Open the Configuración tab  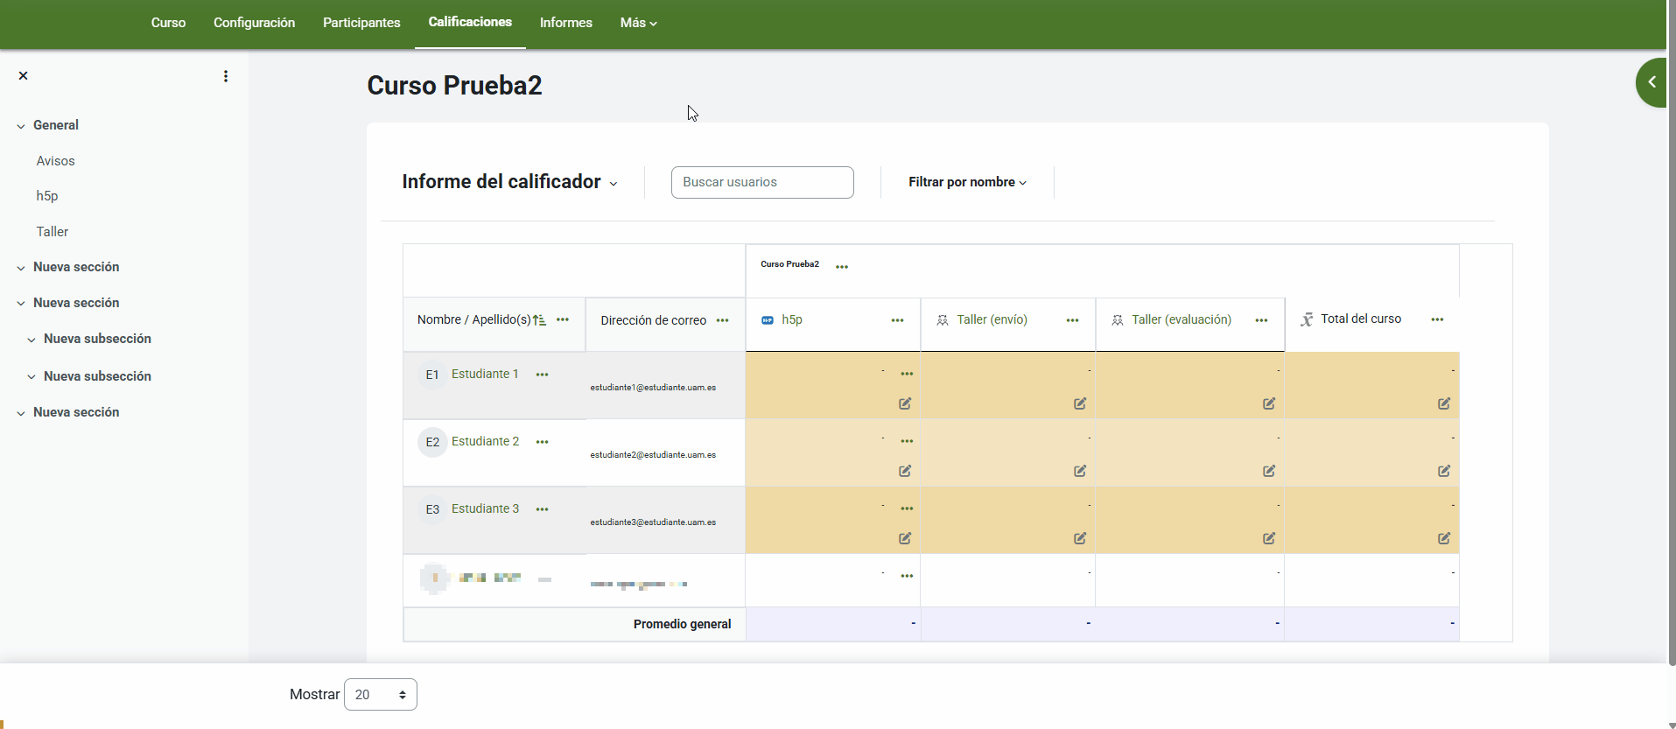[x=254, y=23]
